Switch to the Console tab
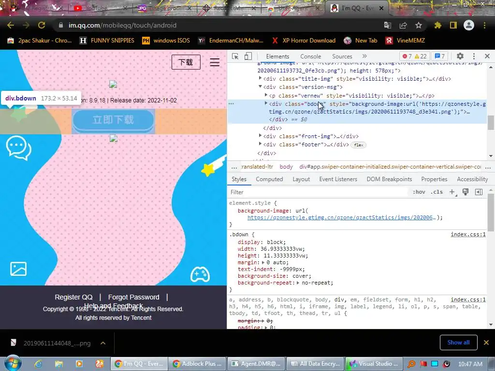 tap(311, 56)
